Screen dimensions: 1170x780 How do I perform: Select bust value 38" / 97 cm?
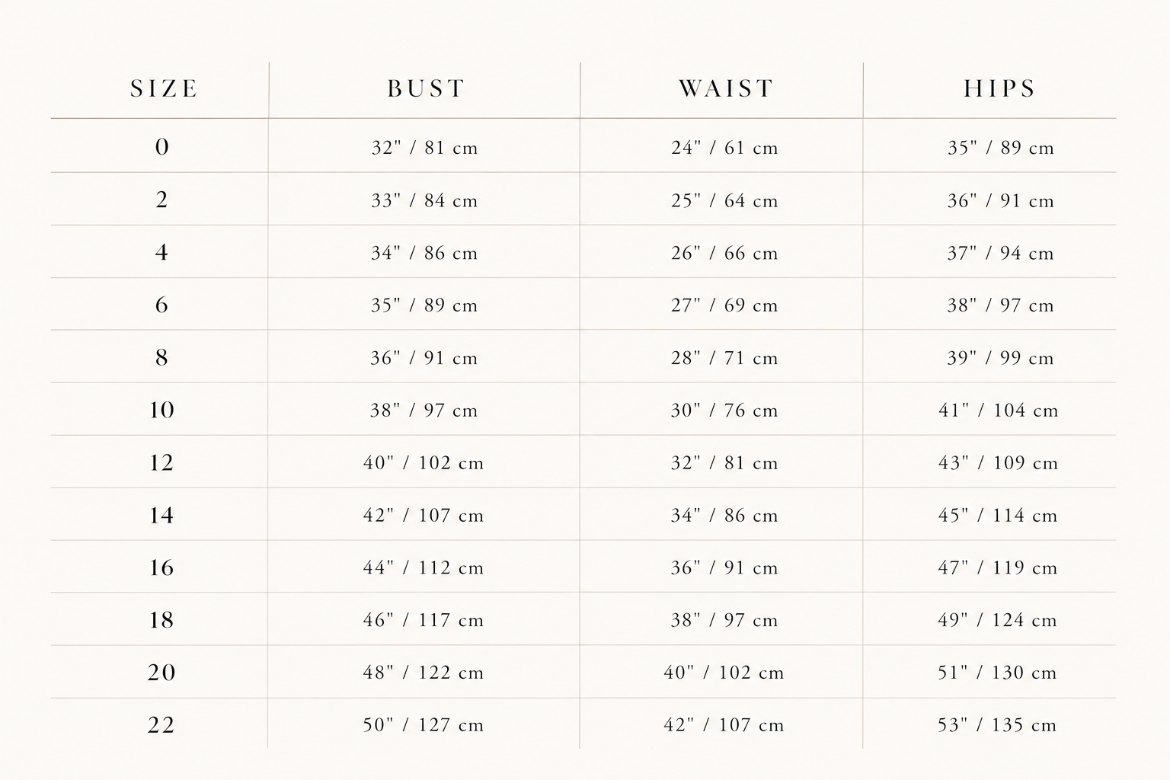pyautogui.click(x=424, y=411)
